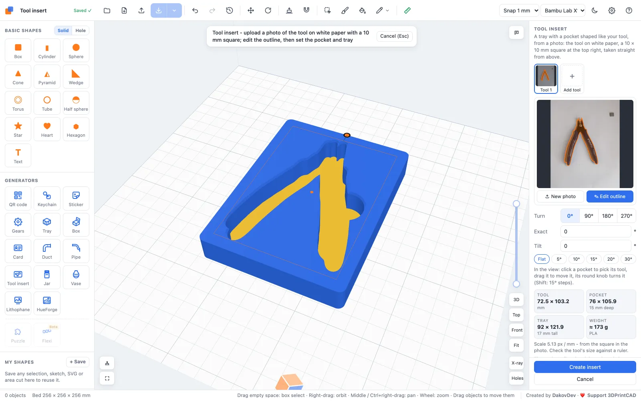
Task: Switch to 3D view
Action: [516, 300]
